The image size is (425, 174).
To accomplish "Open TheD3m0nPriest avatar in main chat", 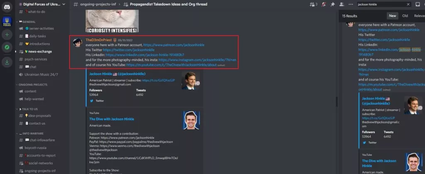I will pos(78,43).
